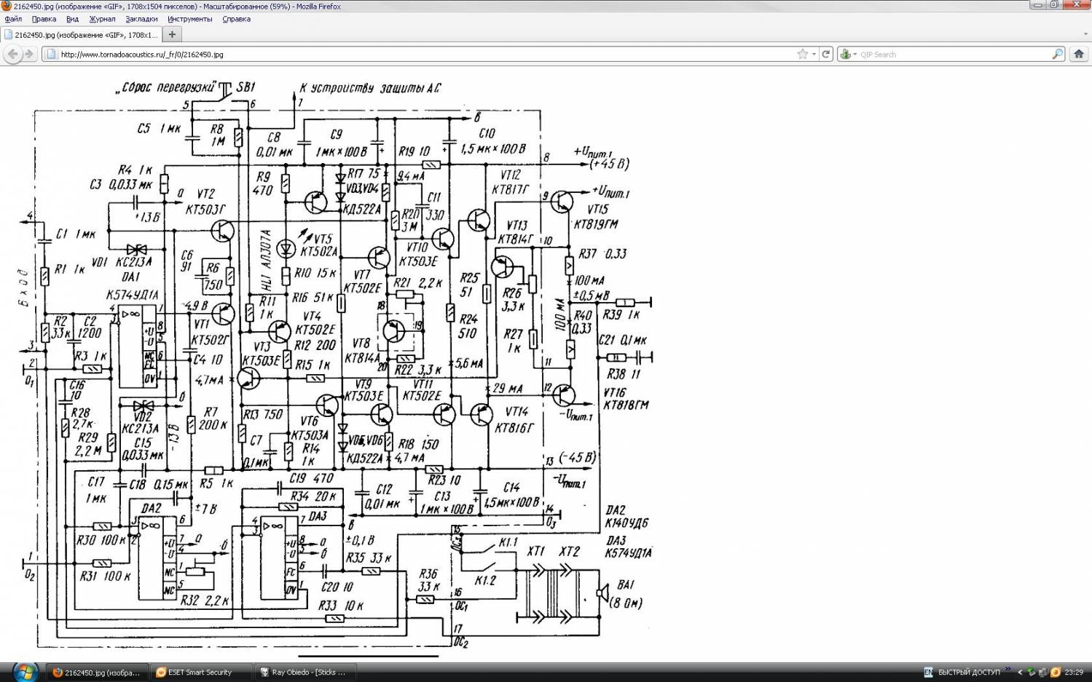
Task: Minimize the Firefox window
Action: (1037, 4)
